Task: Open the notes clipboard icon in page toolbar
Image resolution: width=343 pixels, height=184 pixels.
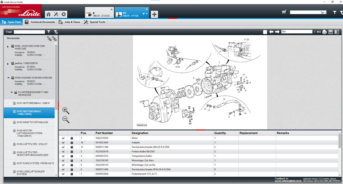Action: pyautogui.click(x=265, y=32)
